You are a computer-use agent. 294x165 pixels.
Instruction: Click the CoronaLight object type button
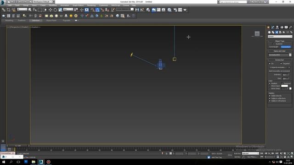click(x=274, y=47)
